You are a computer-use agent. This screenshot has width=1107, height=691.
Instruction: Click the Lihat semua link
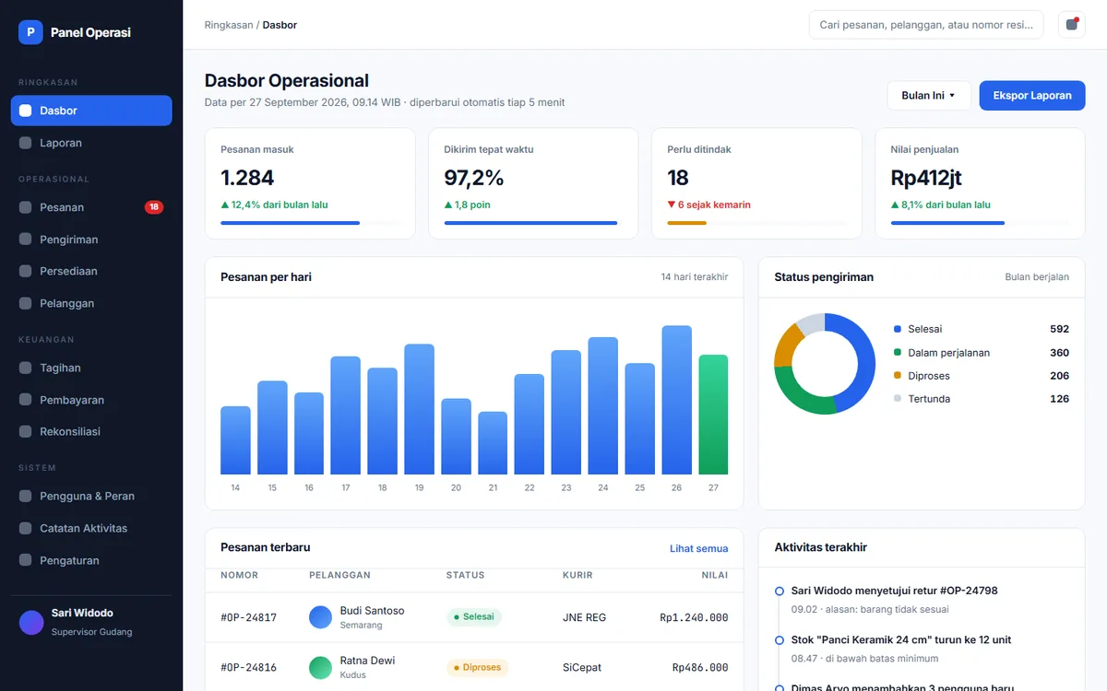point(698,548)
